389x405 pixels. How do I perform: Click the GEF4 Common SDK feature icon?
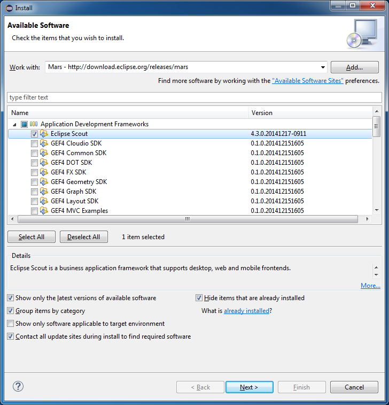click(x=44, y=153)
